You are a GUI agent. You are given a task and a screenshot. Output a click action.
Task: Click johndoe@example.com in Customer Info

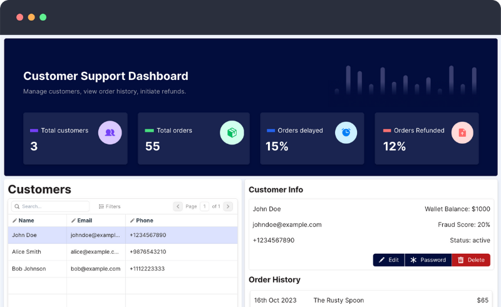pos(287,224)
